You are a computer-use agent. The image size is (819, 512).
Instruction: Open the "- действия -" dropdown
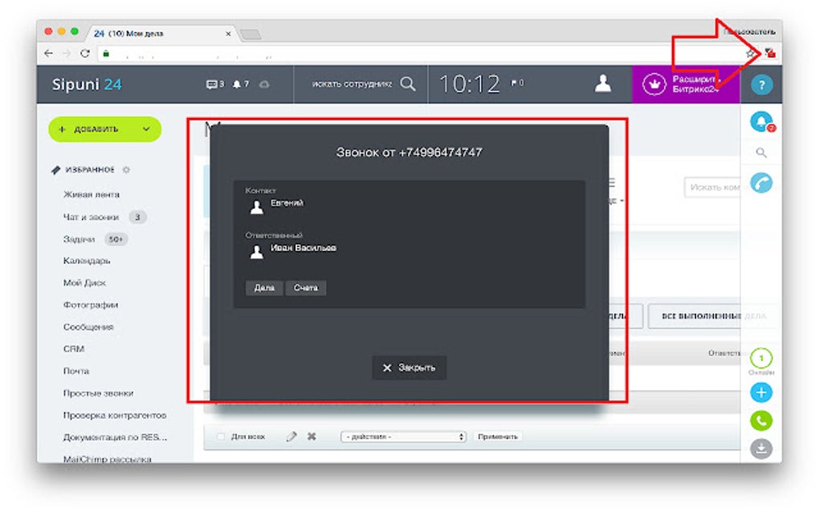(401, 436)
